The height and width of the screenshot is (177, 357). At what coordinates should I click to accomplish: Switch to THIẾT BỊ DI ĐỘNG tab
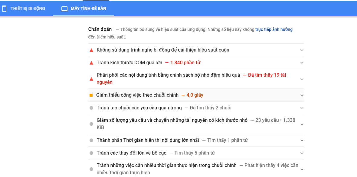point(24,9)
